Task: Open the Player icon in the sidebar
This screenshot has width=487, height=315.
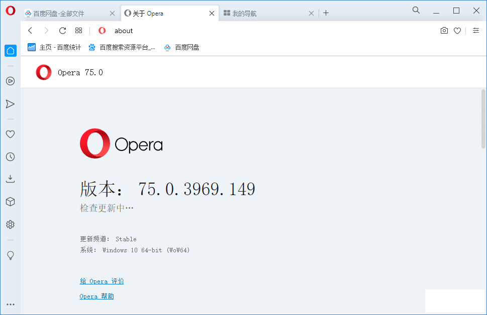Action: 10,81
